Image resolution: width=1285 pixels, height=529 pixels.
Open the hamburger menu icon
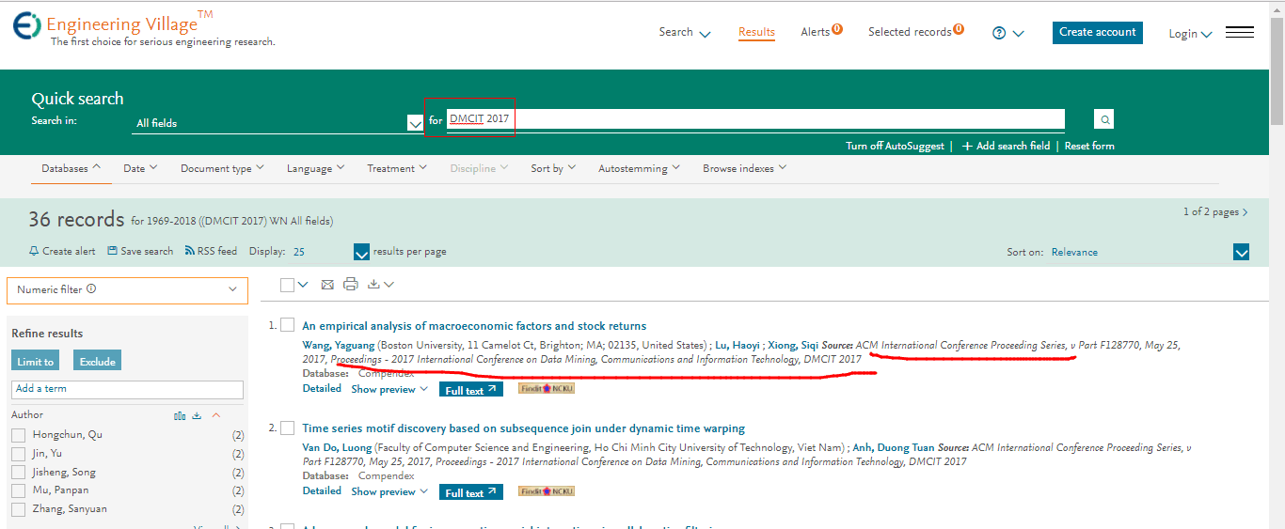coord(1240,32)
